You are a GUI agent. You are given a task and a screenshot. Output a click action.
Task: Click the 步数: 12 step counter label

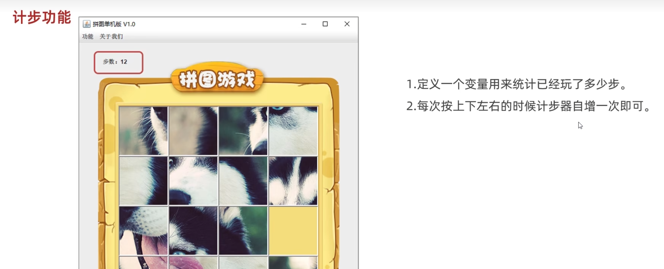115,62
